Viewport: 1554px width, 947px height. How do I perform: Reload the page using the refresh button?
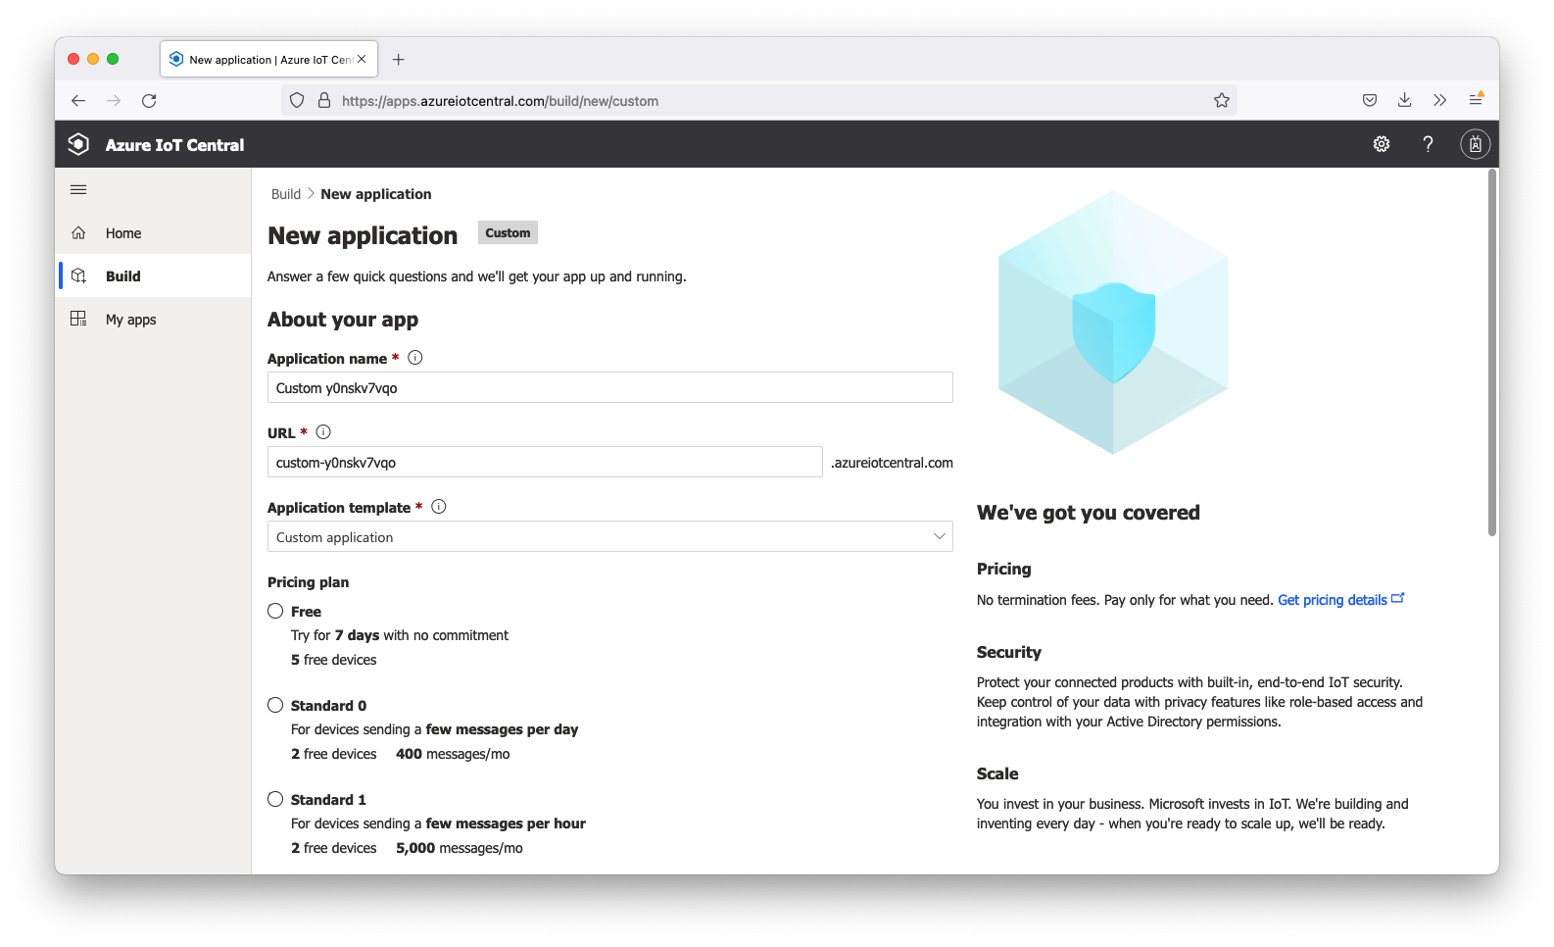149,100
